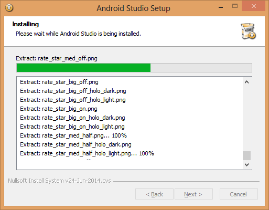This screenshot has width=269, height=210.
Task: Click the Nullsoft Install System version text
Action: 59,181
